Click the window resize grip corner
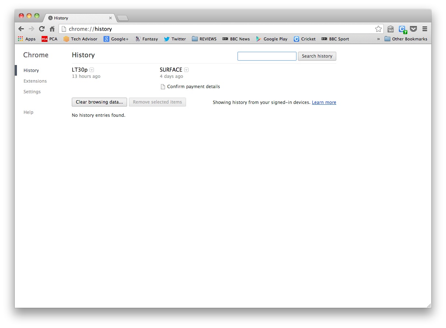 429,305
